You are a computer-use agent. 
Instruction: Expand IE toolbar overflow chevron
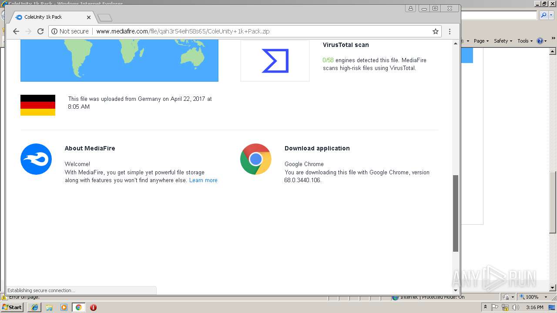point(553,39)
